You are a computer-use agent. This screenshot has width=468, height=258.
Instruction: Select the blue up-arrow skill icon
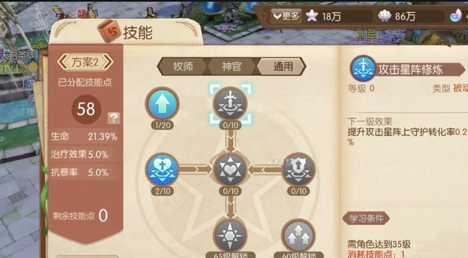[162, 104]
